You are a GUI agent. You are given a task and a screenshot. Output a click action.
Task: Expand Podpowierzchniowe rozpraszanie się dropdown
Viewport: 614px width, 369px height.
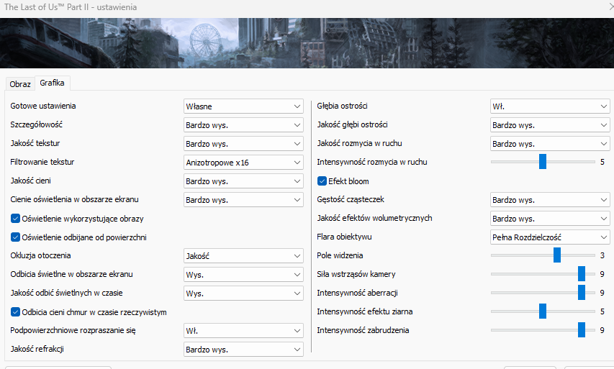pos(243,330)
